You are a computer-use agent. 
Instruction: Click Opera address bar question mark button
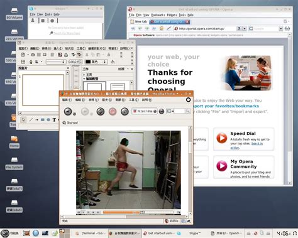pyautogui.click(x=239, y=29)
